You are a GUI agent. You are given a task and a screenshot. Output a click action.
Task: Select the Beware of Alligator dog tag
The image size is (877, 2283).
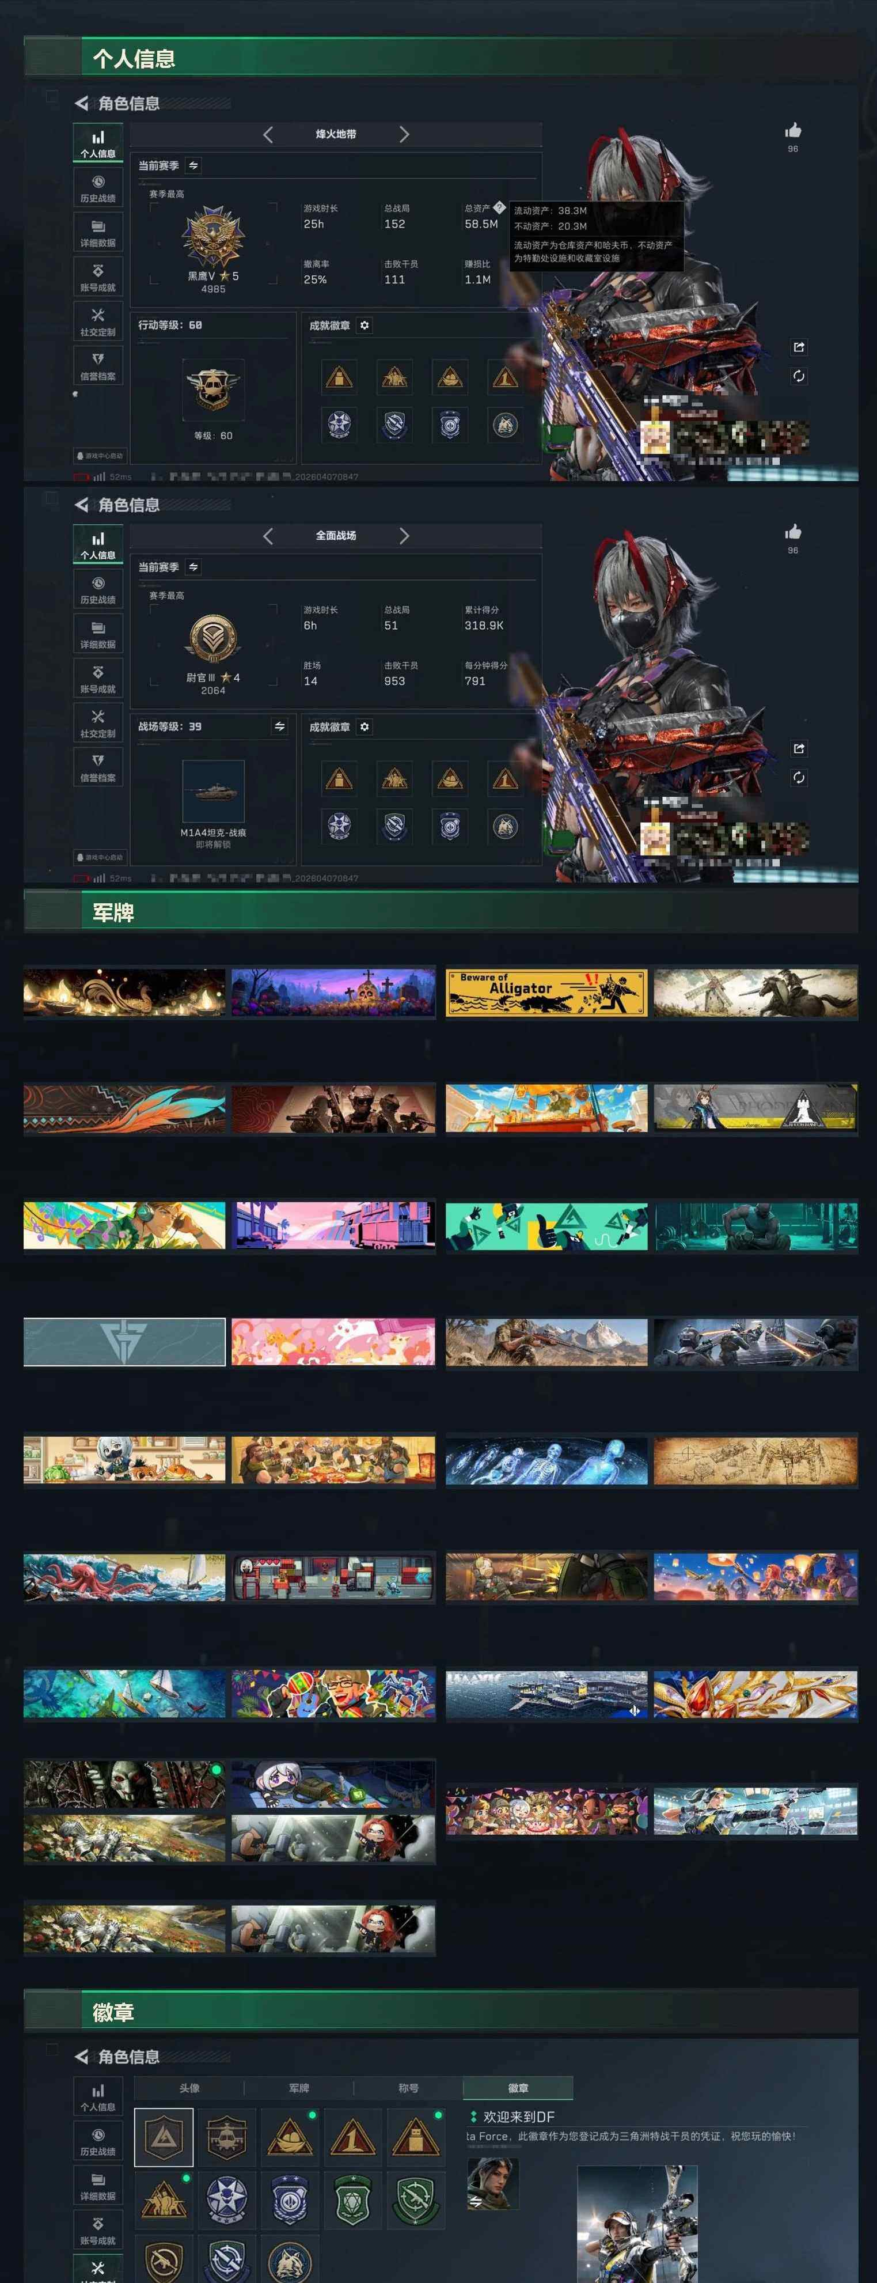[546, 992]
